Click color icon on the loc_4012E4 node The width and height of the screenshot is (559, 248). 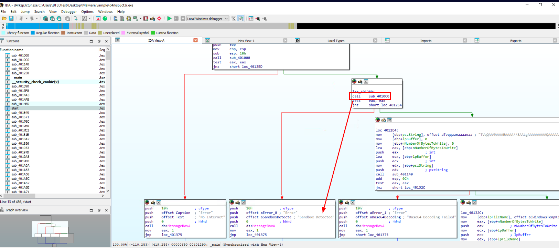(x=378, y=120)
